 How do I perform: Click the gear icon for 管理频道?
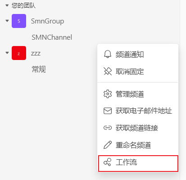[108, 94]
